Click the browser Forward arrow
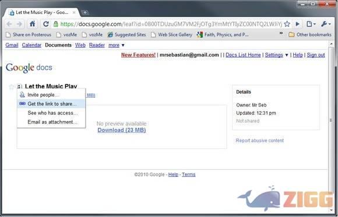Screen dimensions: 338x217 point(19,24)
